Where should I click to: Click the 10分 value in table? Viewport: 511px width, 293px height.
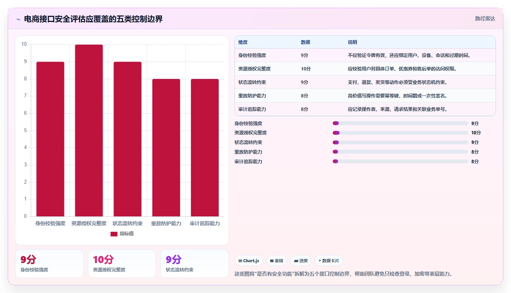click(x=306, y=69)
